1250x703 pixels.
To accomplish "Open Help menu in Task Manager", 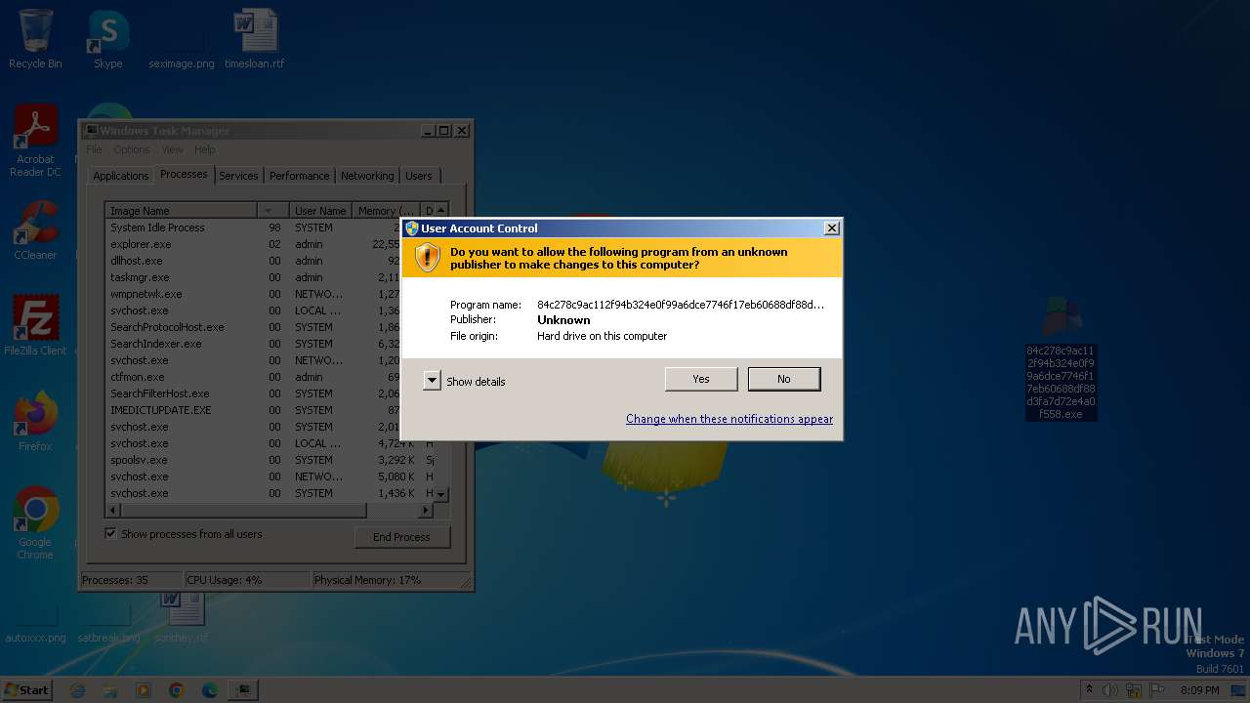I will click(204, 149).
